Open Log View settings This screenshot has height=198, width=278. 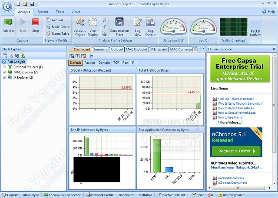tap(138, 27)
